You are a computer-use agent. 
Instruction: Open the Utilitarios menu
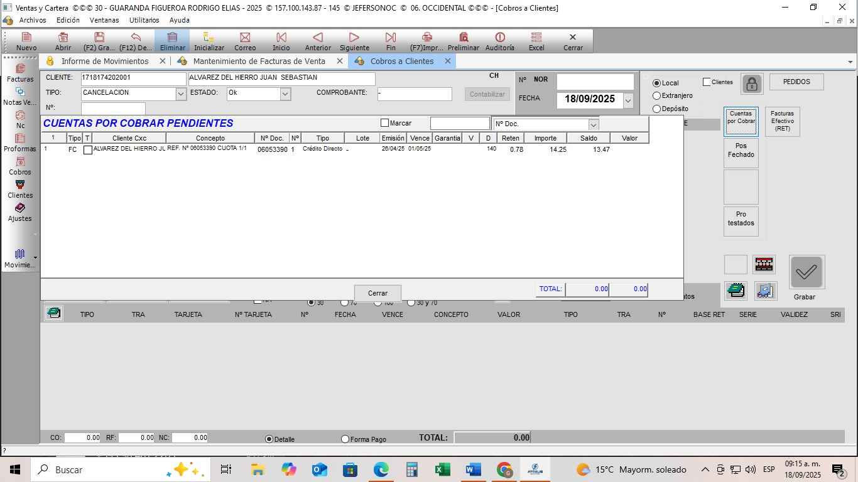tap(144, 20)
